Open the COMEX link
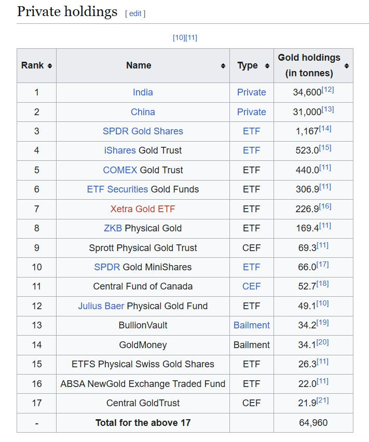Image resolution: width=369 pixels, height=442 pixels. (120, 170)
